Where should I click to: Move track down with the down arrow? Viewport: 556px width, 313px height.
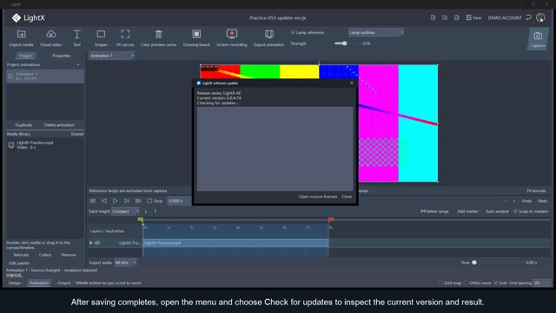[146, 211]
